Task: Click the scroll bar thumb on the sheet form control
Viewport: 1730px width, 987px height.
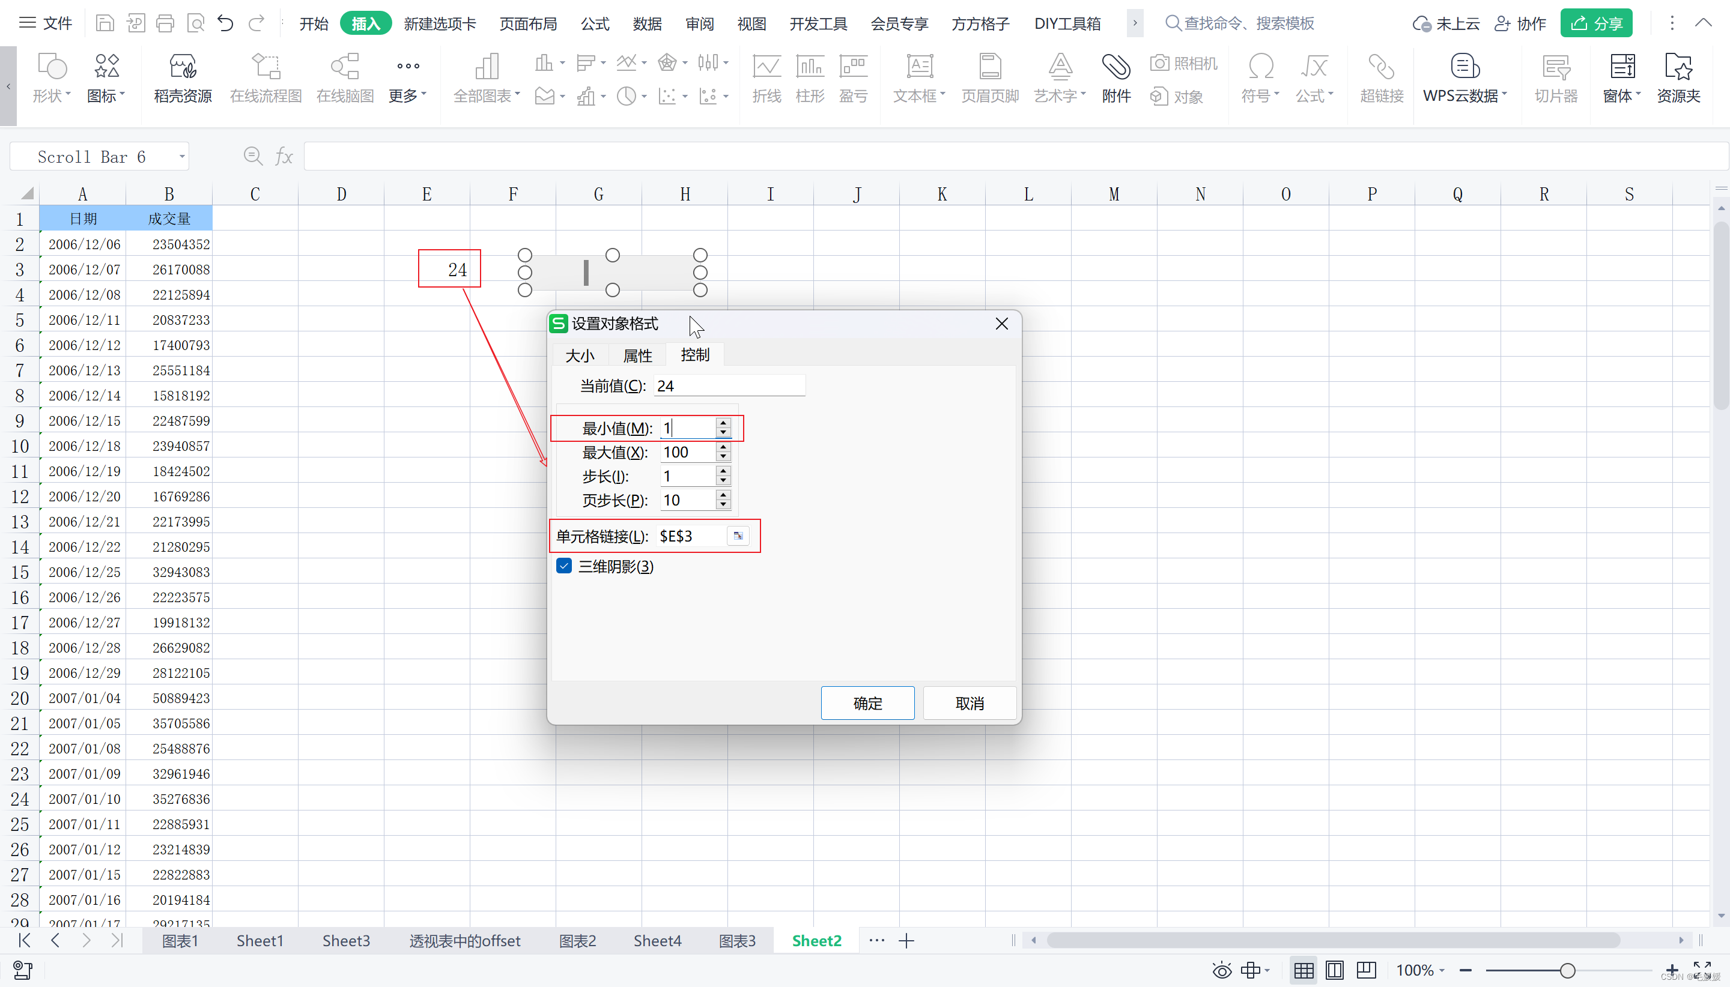Action: click(x=586, y=273)
